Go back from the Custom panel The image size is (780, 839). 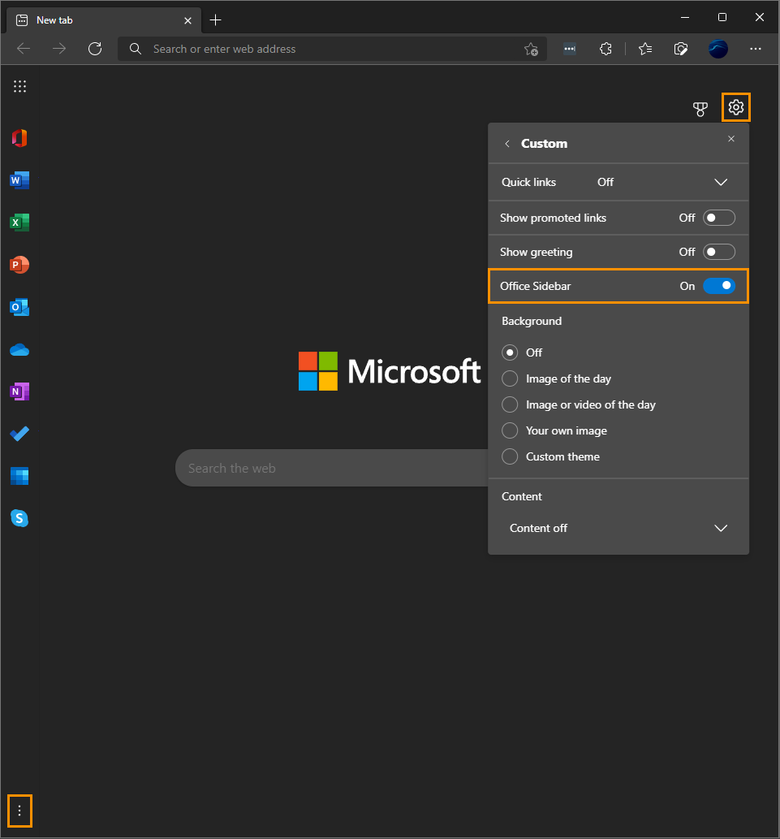coord(507,144)
